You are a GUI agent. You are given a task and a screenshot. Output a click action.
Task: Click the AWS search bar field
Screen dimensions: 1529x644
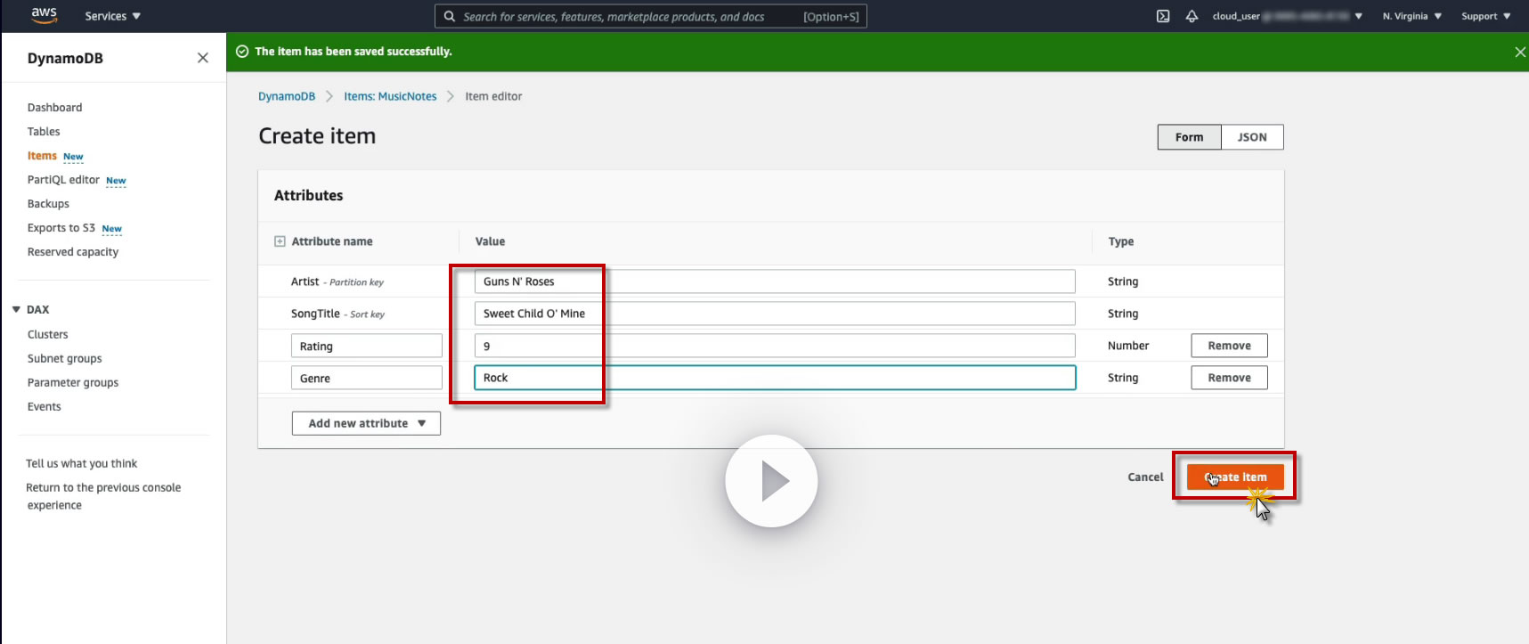coord(650,16)
